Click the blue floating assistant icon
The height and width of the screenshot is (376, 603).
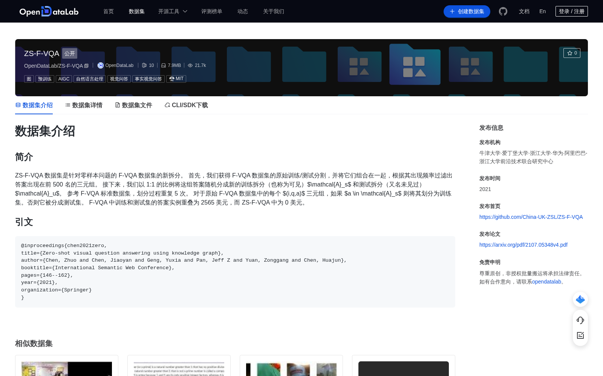click(x=580, y=299)
